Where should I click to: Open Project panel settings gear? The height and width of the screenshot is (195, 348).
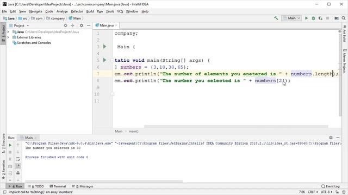[x=82, y=25]
